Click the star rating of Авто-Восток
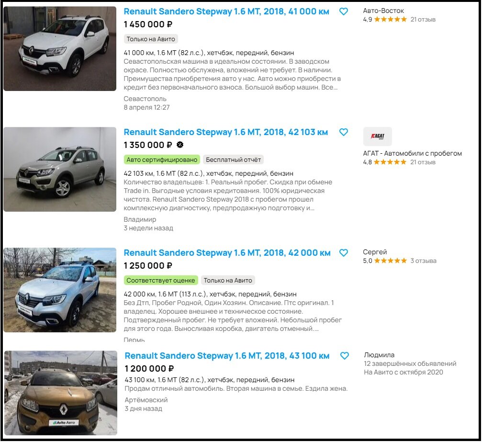 [390, 19]
